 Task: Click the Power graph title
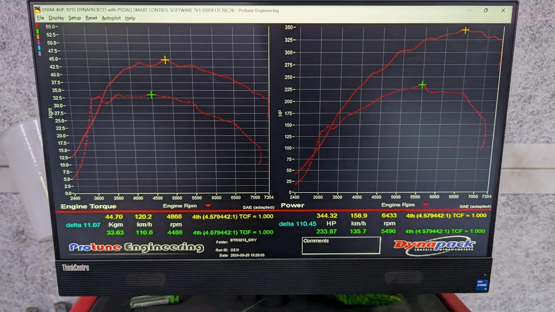pos(292,205)
